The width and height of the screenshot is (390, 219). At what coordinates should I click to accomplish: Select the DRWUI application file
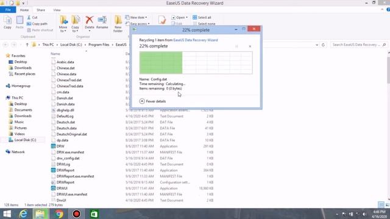coord(59,188)
